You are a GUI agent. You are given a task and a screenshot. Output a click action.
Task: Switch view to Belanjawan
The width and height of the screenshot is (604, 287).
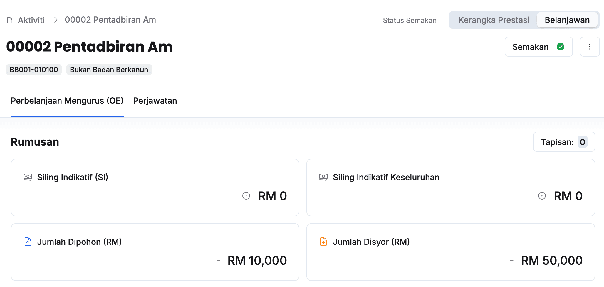coord(567,20)
